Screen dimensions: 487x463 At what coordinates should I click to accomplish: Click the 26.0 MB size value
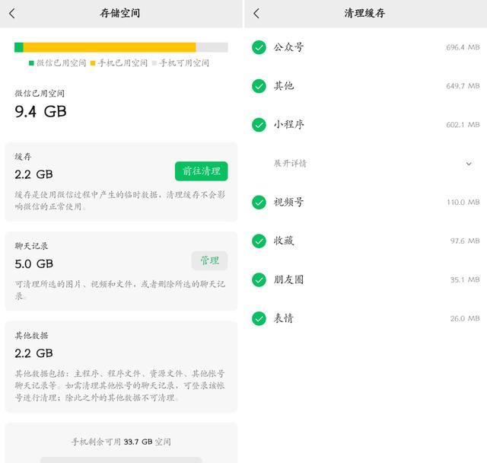(x=465, y=318)
